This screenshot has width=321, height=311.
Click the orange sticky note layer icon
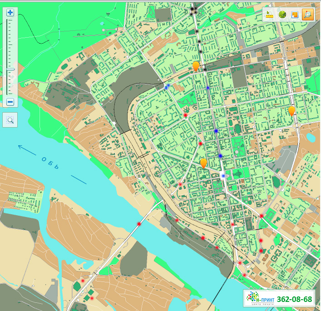pyautogui.click(x=295, y=15)
